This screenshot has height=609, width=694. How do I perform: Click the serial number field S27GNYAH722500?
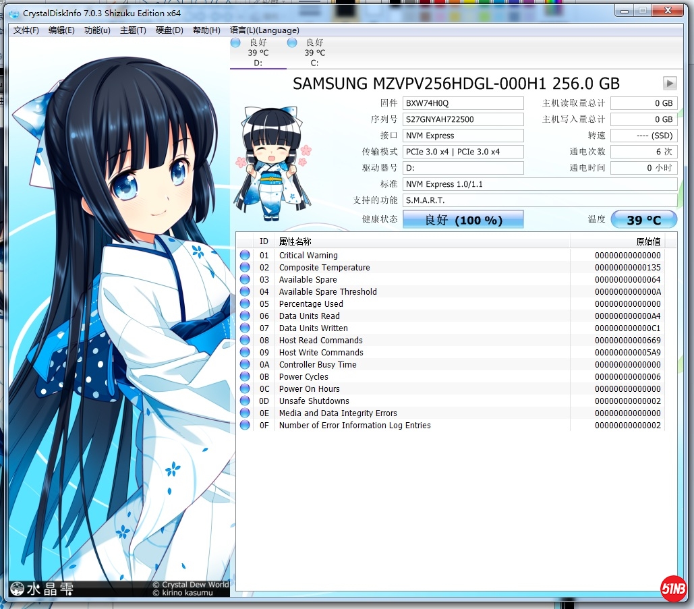[463, 119]
